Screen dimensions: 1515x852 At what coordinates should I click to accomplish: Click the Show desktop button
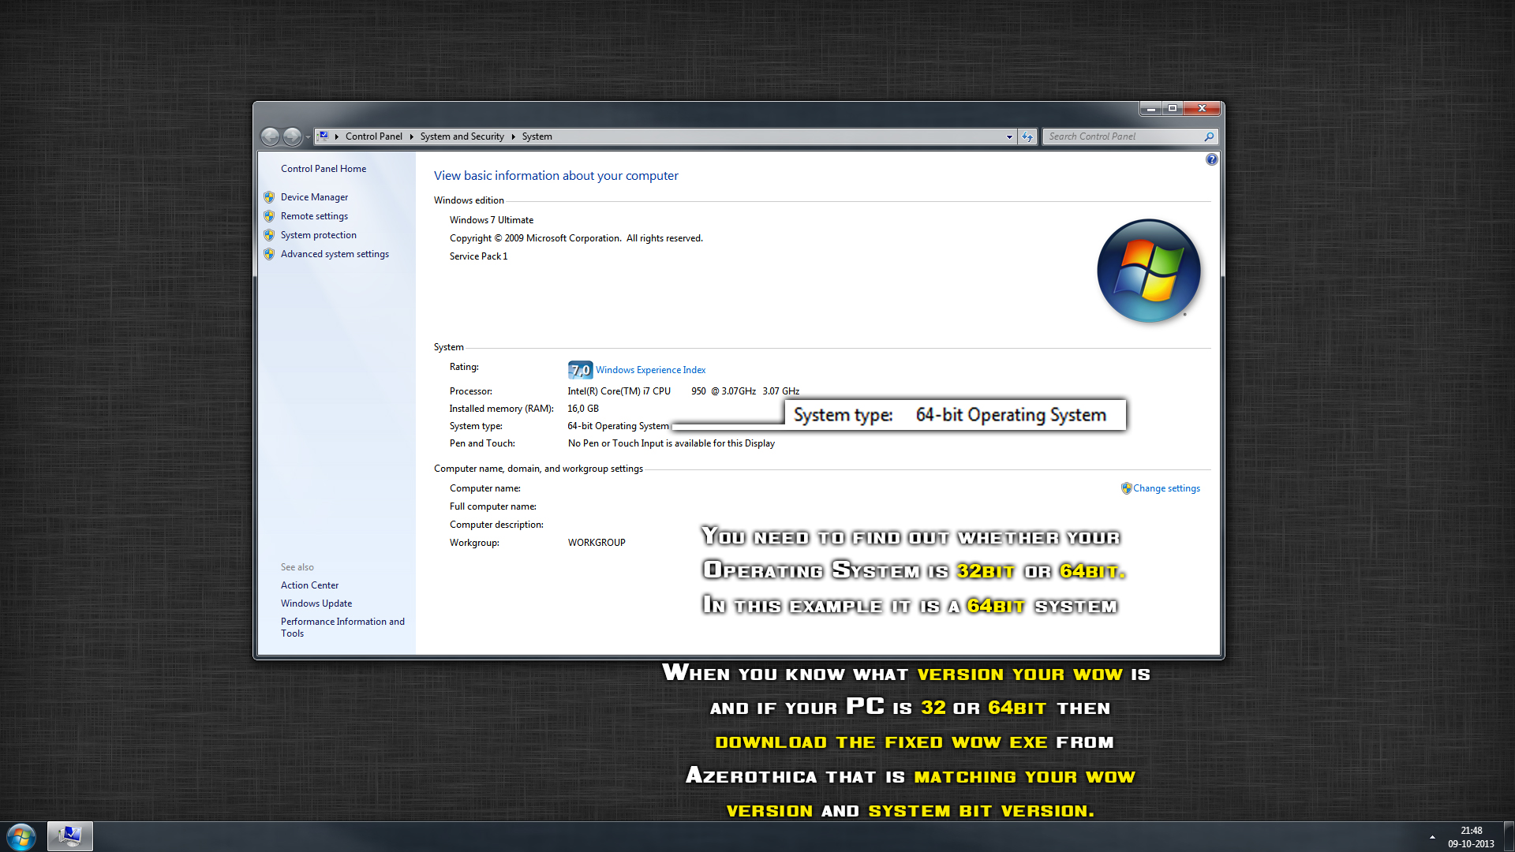[1509, 837]
